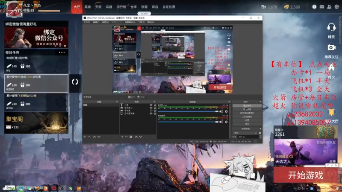Refresh the highlighted daily task
This screenshot has width=342, height=192.
[x=75, y=82]
